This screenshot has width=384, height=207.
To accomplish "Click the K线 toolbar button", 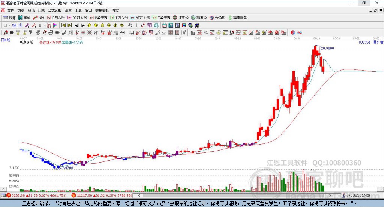I will 39,18.
